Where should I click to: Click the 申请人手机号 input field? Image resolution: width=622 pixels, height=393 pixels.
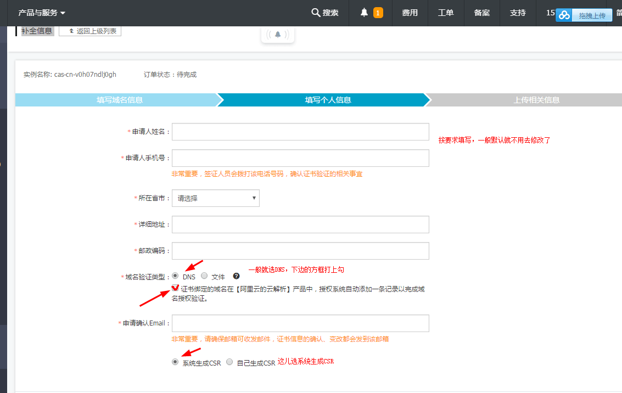click(x=300, y=158)
